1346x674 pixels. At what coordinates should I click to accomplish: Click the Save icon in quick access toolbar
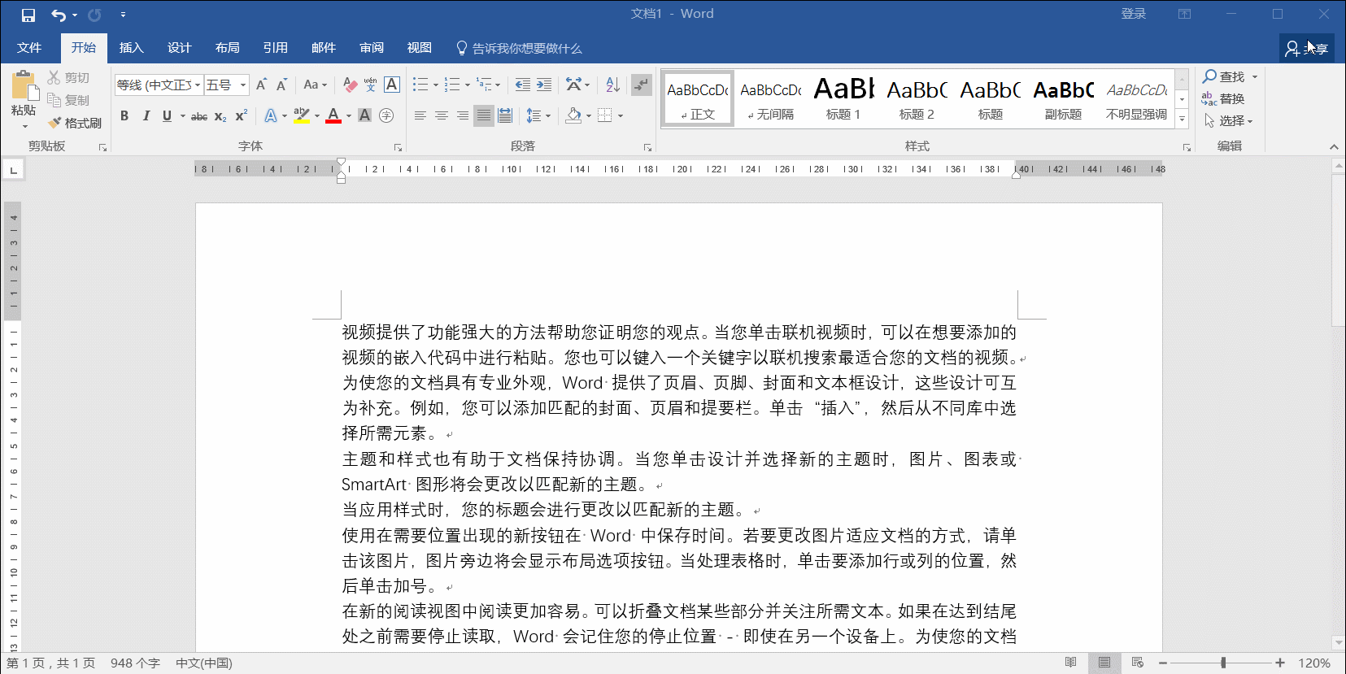coord(28,15)
